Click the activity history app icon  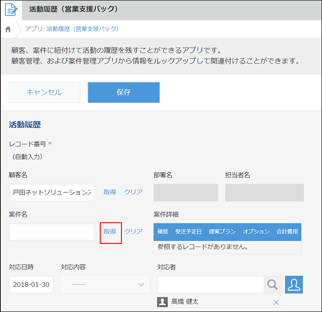(x=11, y=10)
